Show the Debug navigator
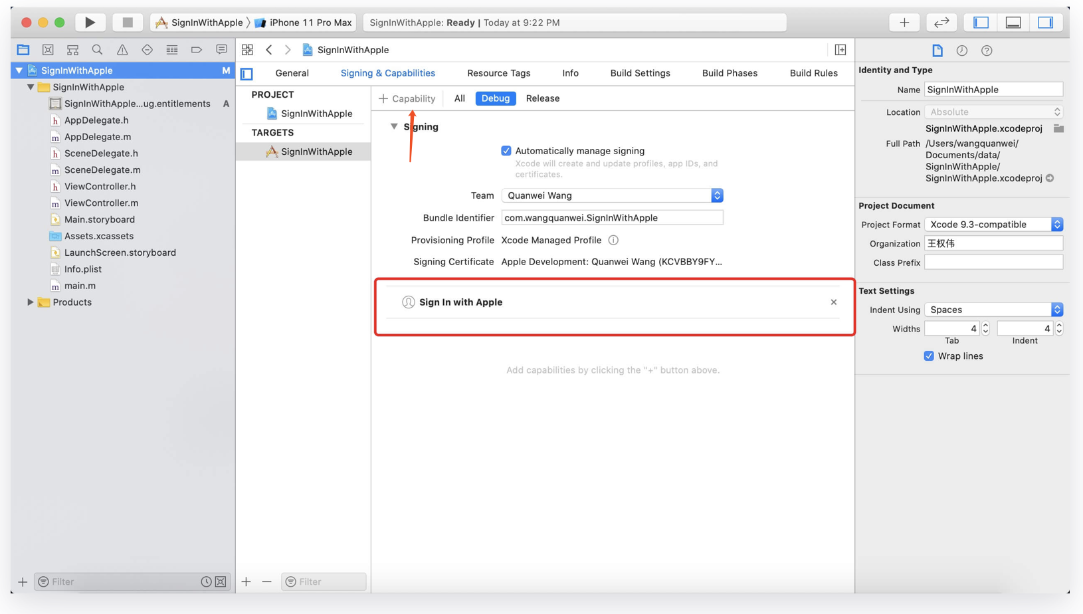The image size is (1083, 614). (x=172, y=50)
